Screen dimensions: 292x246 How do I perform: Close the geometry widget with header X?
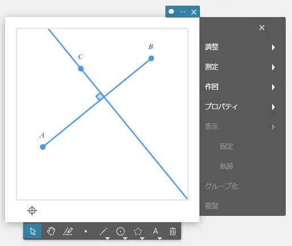[x=194, y=12]
